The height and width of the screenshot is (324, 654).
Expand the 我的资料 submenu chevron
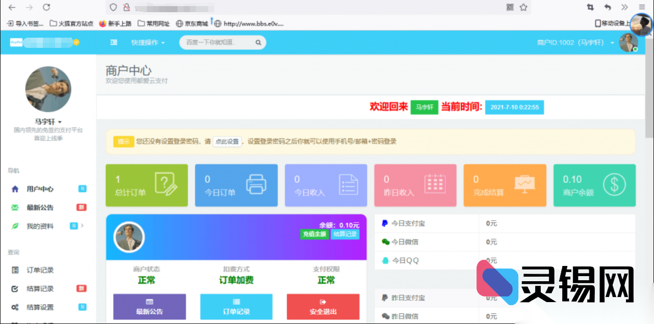click(x=82, y=226)
